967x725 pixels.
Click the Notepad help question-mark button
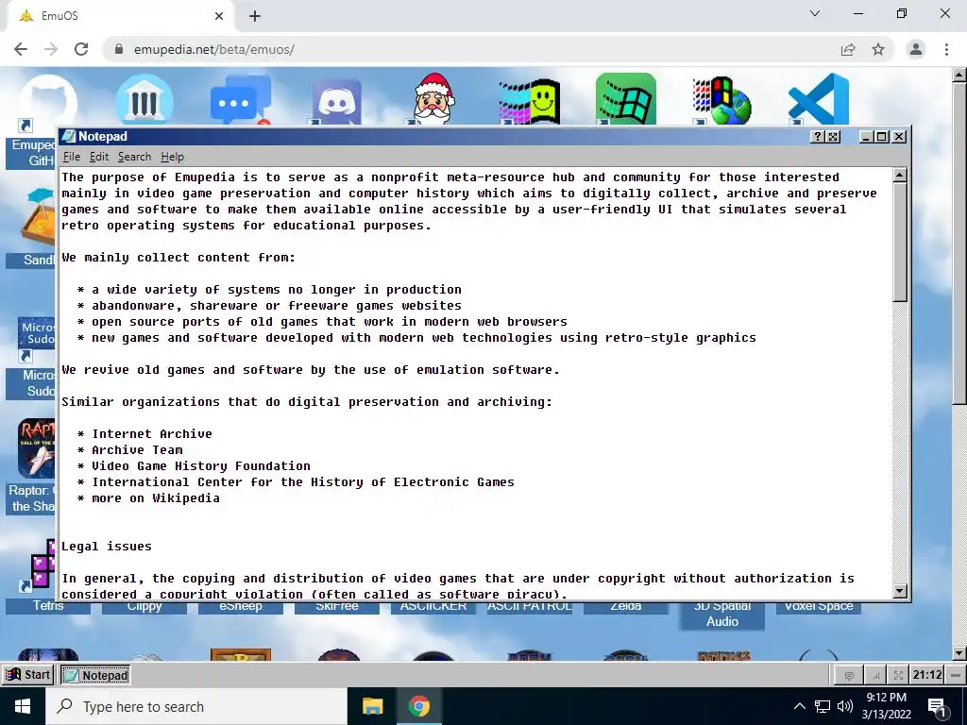817,137
